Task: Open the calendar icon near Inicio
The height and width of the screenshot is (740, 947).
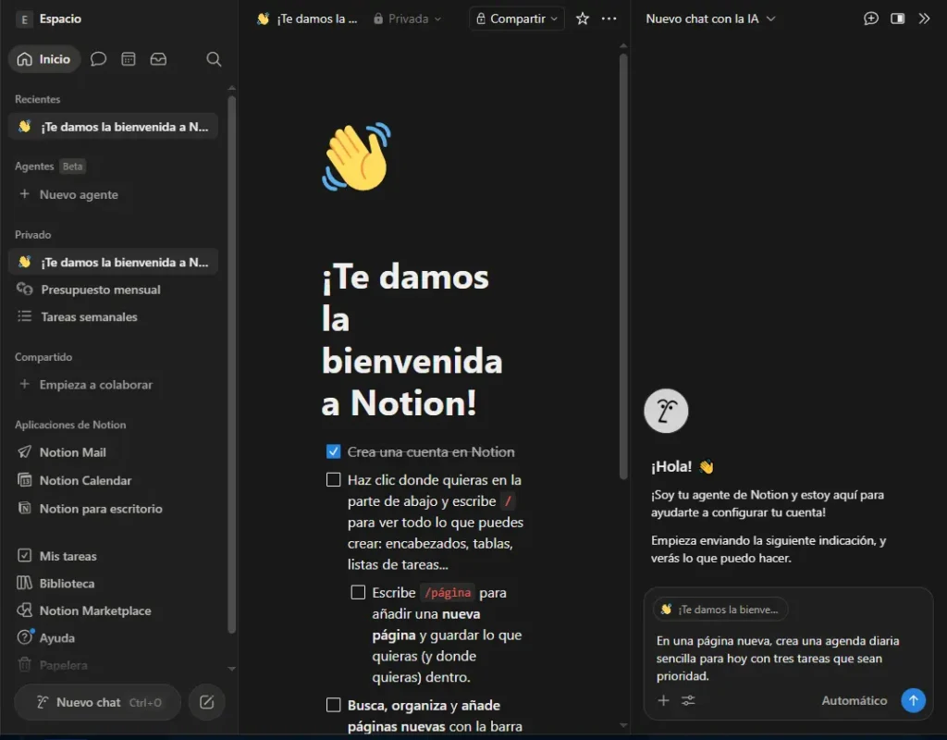Action: click(x=128, y=58)
